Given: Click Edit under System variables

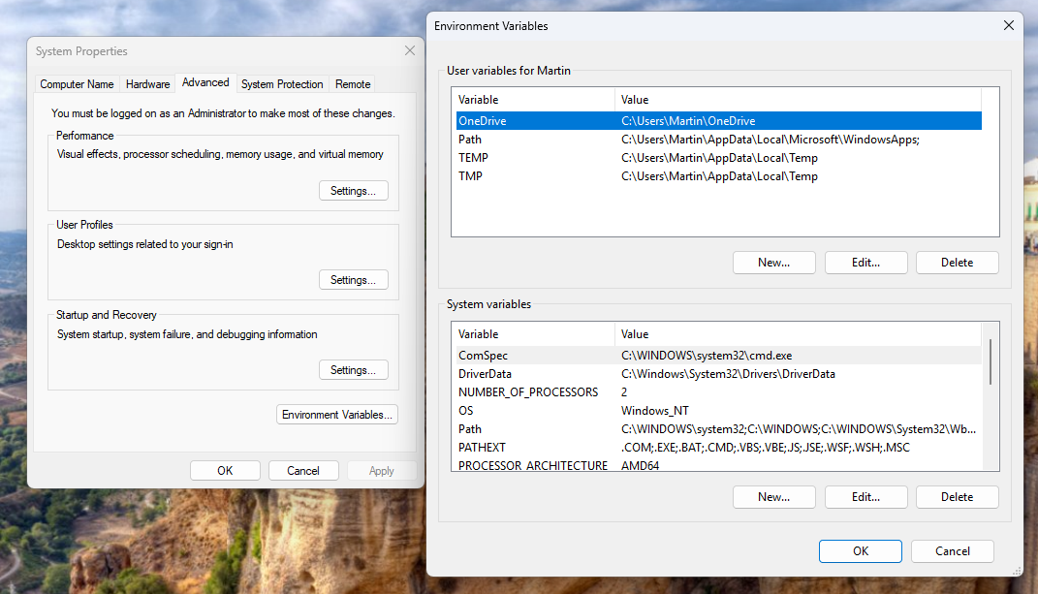Looking at the screenshot, I should click(x=865, y=497).
